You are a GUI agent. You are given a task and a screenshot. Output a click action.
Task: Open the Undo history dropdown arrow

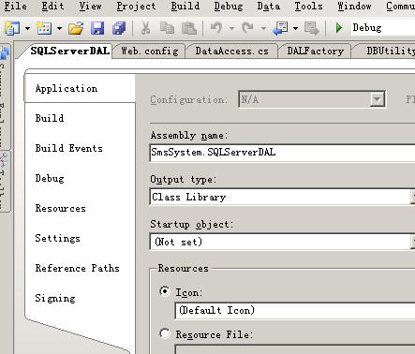coord(231,28)
